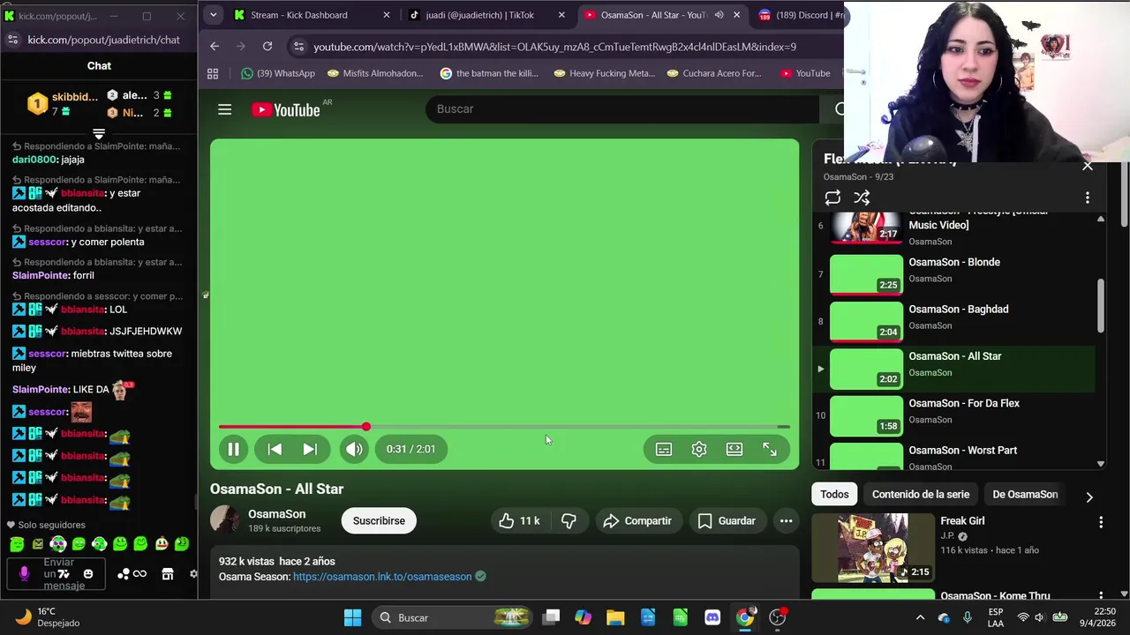Subscribe to OsamaSon channel
Viewport: 1130px width, 635px height.
pos(379,520)
